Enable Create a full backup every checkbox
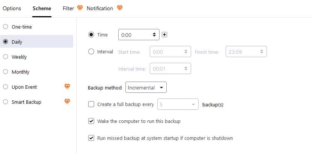The height and width of the screenshot is (153, 312). (x=91, y=104)
